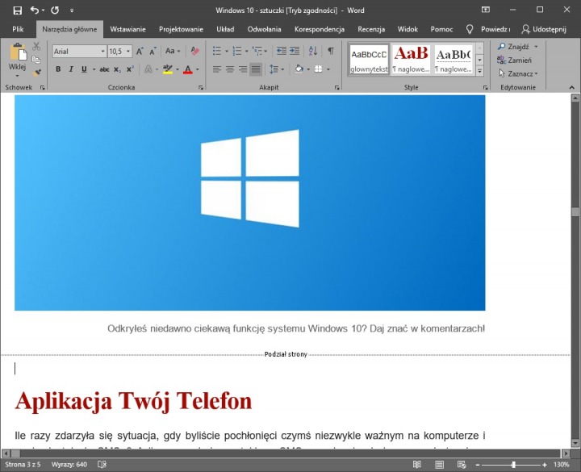Image resolution: width=581 pixels, height=472 pixels.
Task: Click the Powiedz mi lightbulb search
Action: [x=488, y=29]
